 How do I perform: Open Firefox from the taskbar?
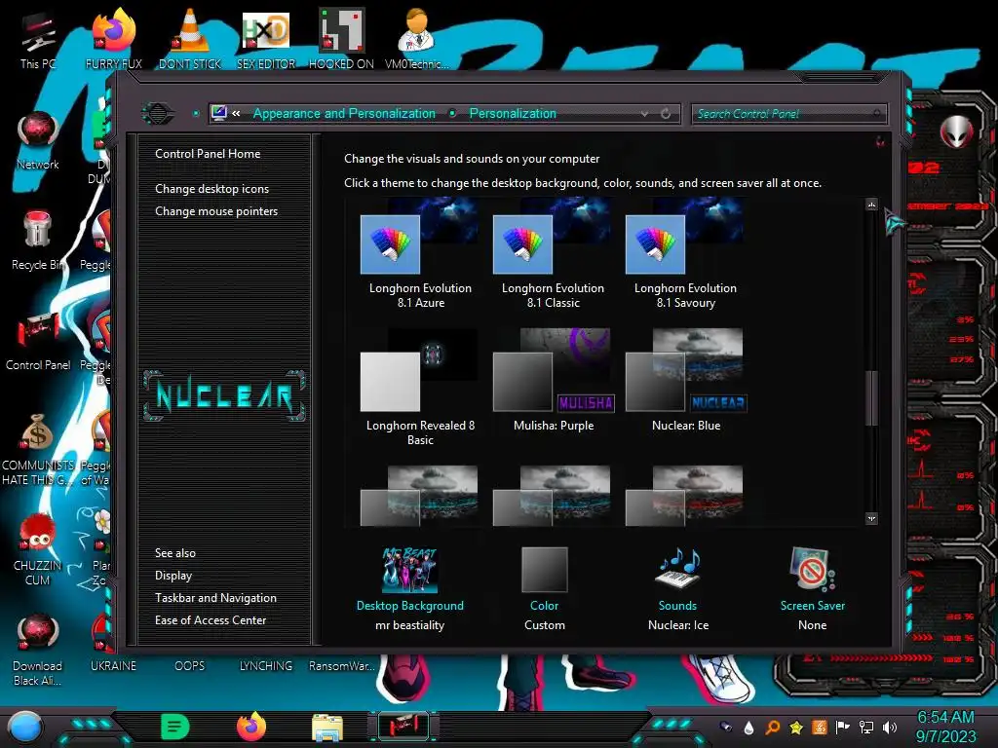click(251, 727)
